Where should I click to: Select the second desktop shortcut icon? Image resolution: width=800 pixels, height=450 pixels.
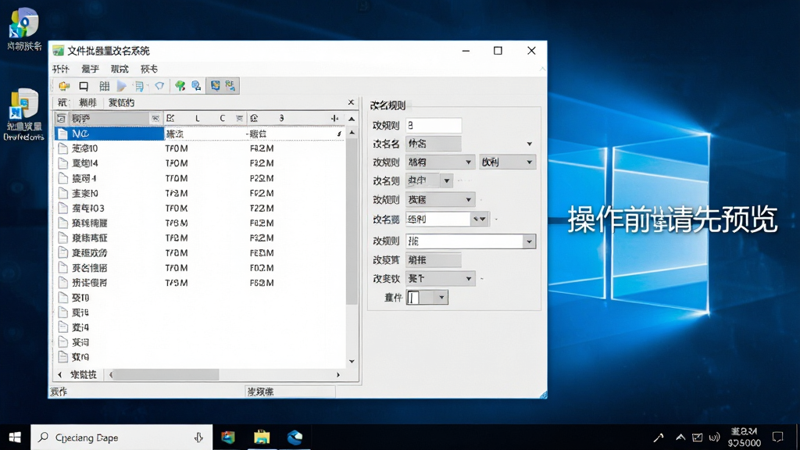[24, 114]
